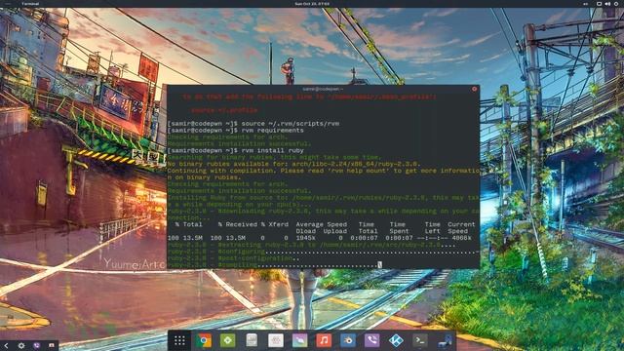Click the 'Average Speed' column header

tap(322, 224)
